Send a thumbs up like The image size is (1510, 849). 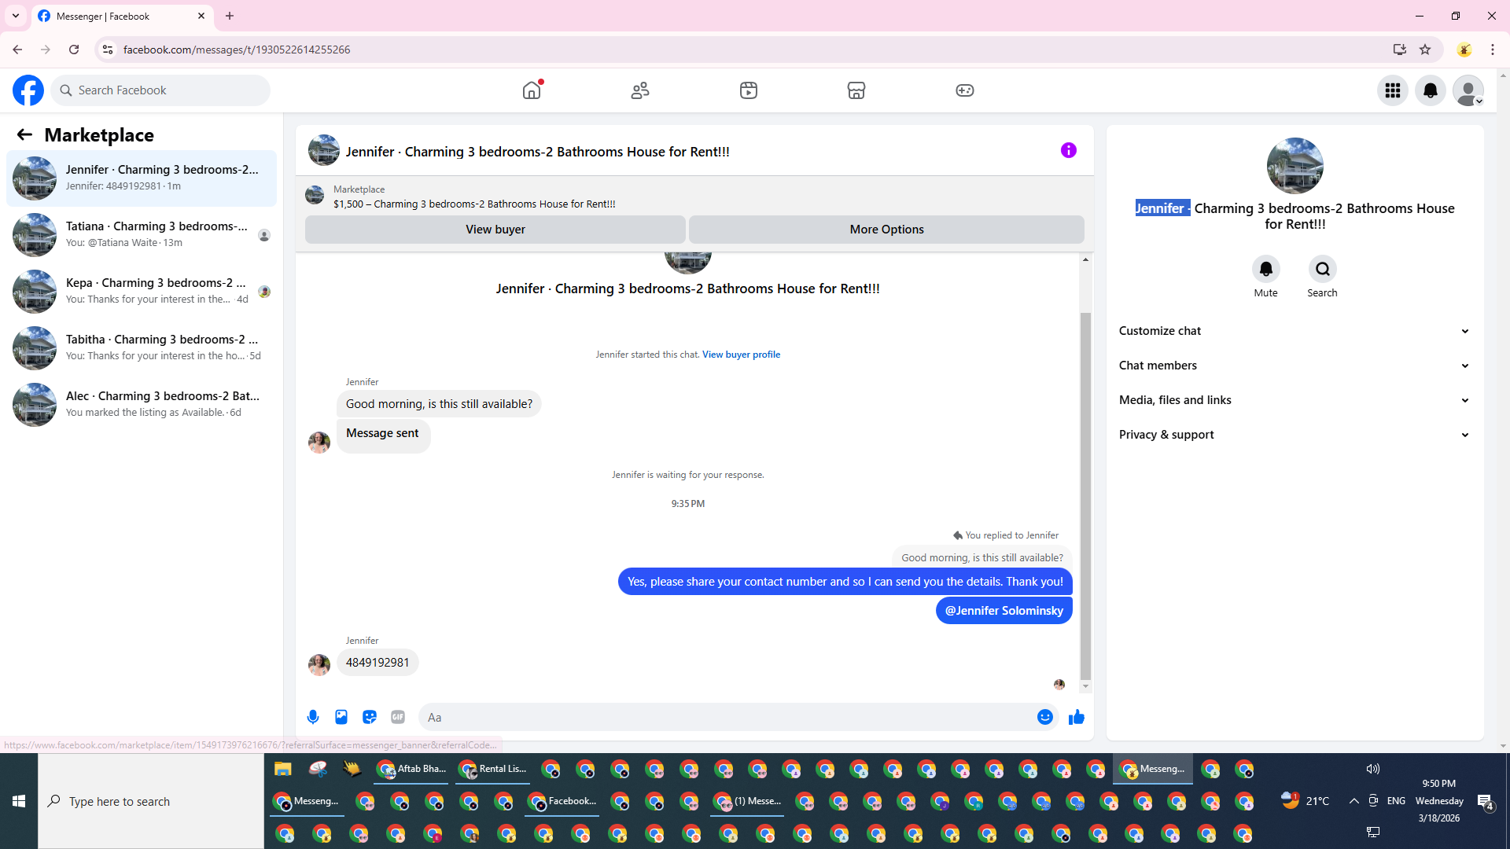tap(1077, 717)
